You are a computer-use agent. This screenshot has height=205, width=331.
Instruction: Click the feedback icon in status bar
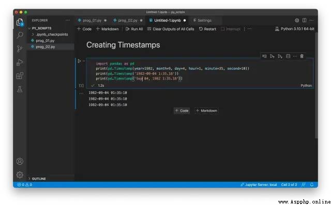[304, 184]
